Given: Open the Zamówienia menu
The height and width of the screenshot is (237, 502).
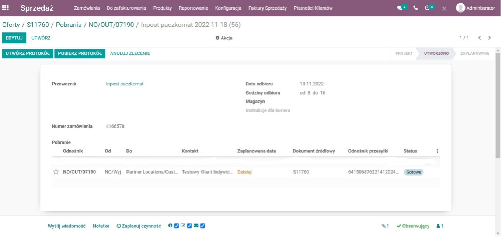Looking at the screenshot, I should click(87, 8).
